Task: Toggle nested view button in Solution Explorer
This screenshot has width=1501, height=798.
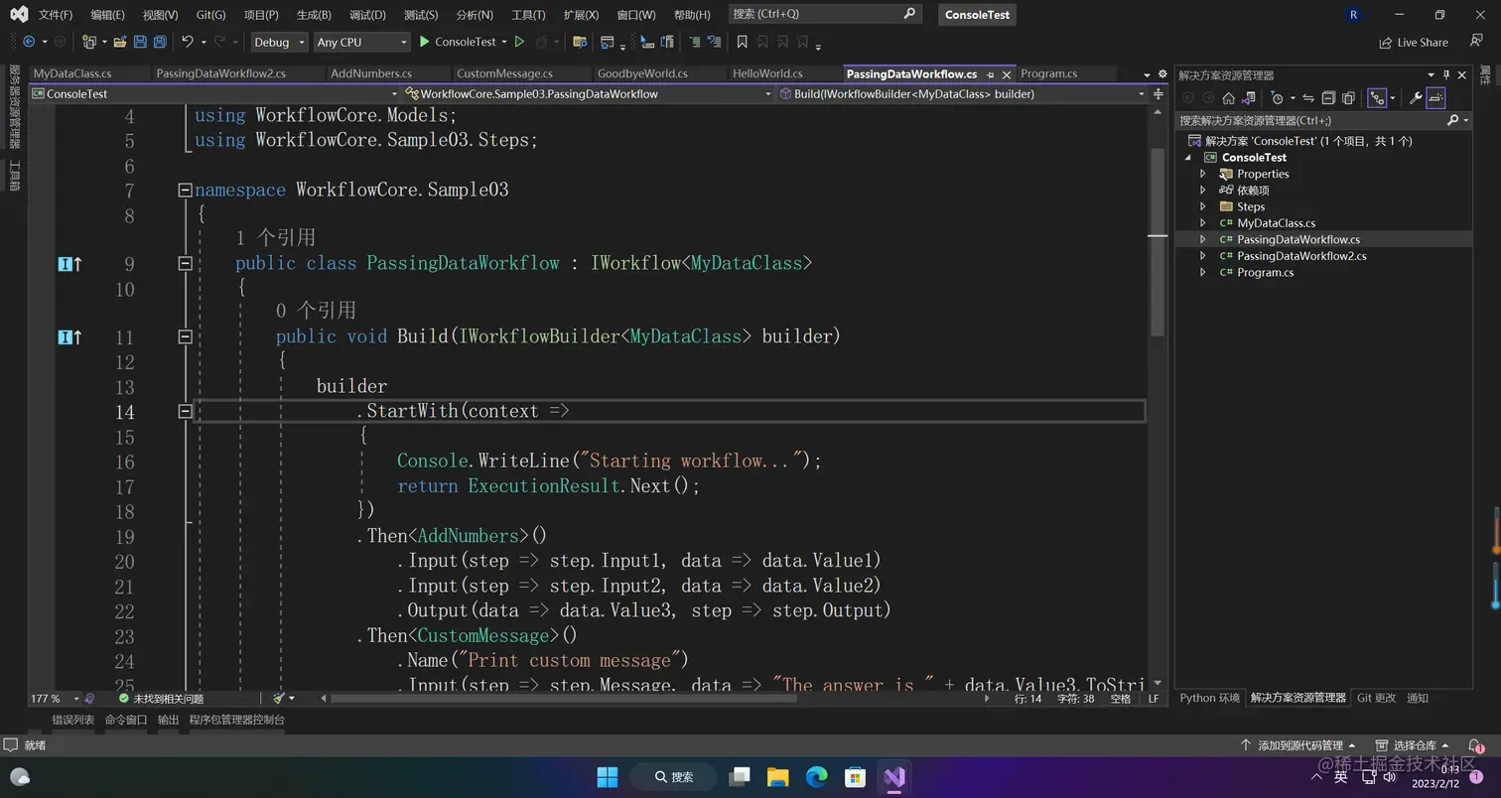Action: click(x=1377, y=97)
